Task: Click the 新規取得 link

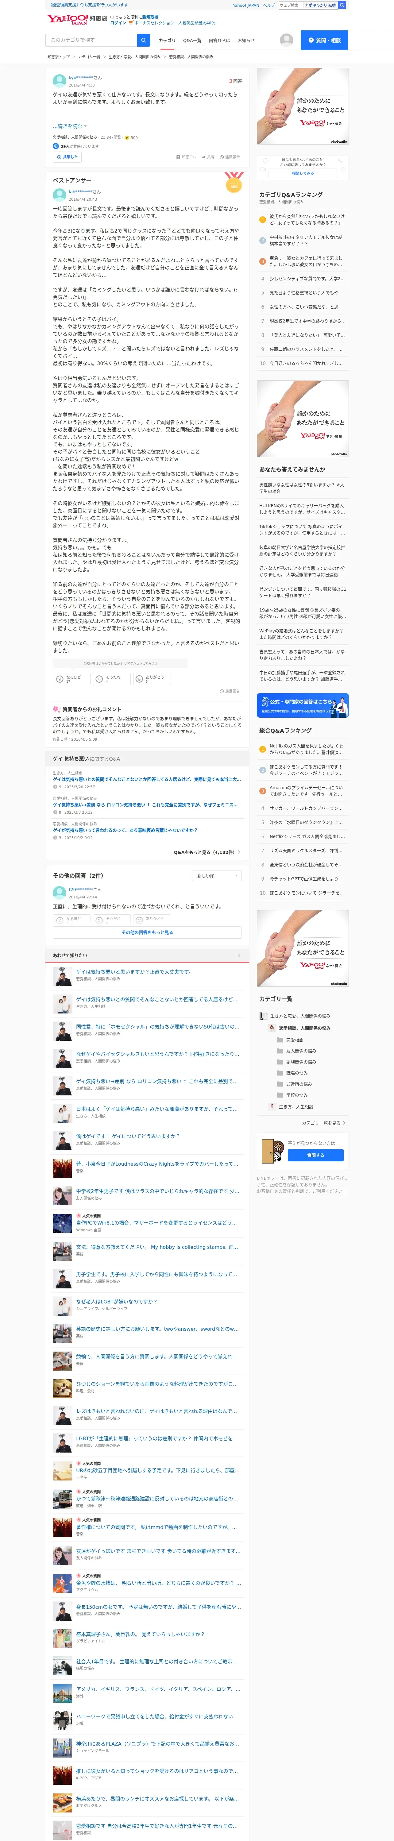Action: pos(150,17)
